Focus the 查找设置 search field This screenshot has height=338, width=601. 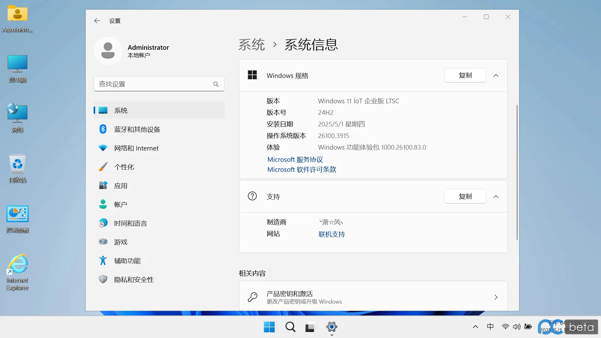tap(159, 84)
